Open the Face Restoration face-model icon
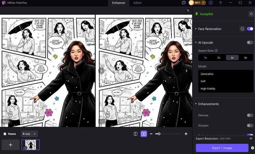Viewport: 255px width, 154px height. pyautogui.click(x=242, y=29)
